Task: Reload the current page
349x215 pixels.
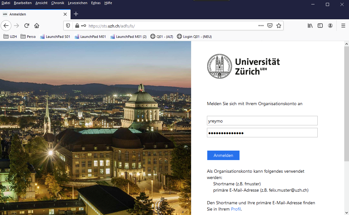Action: coord(27,26)
